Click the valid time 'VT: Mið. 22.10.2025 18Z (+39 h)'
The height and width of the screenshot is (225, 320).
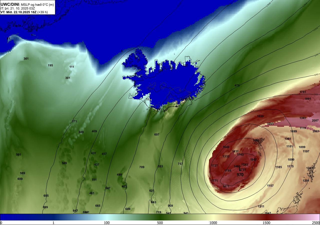(24, 12)
